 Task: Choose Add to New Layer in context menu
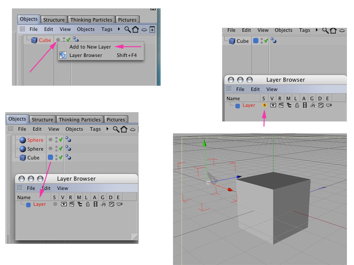tap(90, 47)
